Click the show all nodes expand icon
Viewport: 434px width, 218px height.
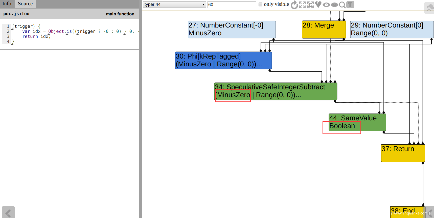click(302, 5)
